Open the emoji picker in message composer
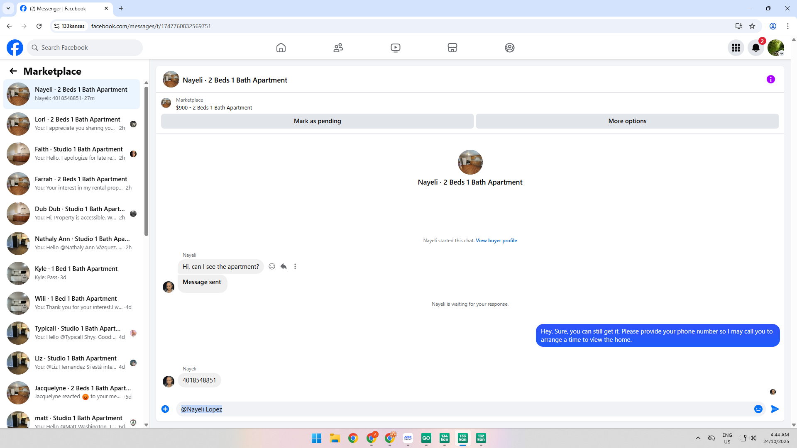797x448 pixels. (758, 409)
